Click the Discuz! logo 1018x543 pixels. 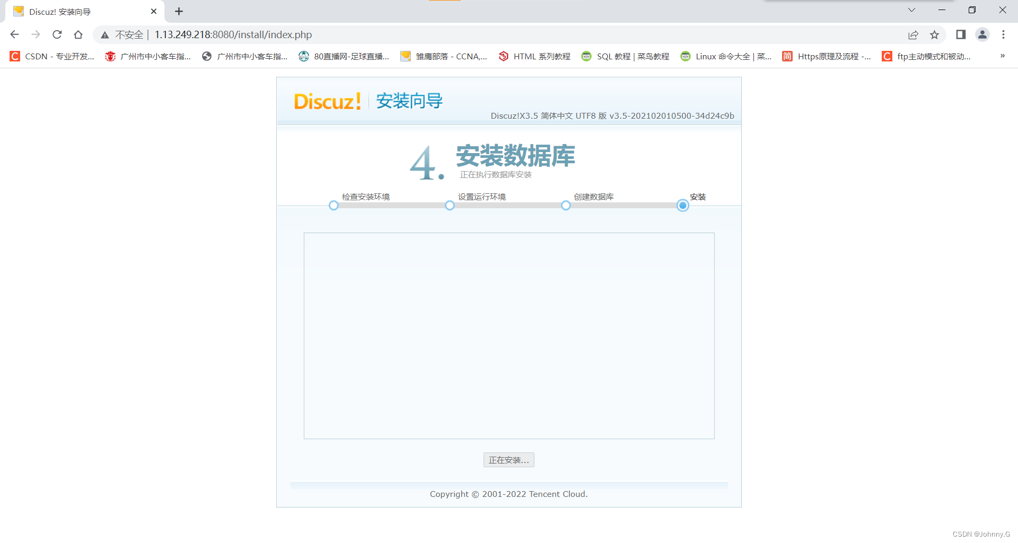(x=327, y=101)
